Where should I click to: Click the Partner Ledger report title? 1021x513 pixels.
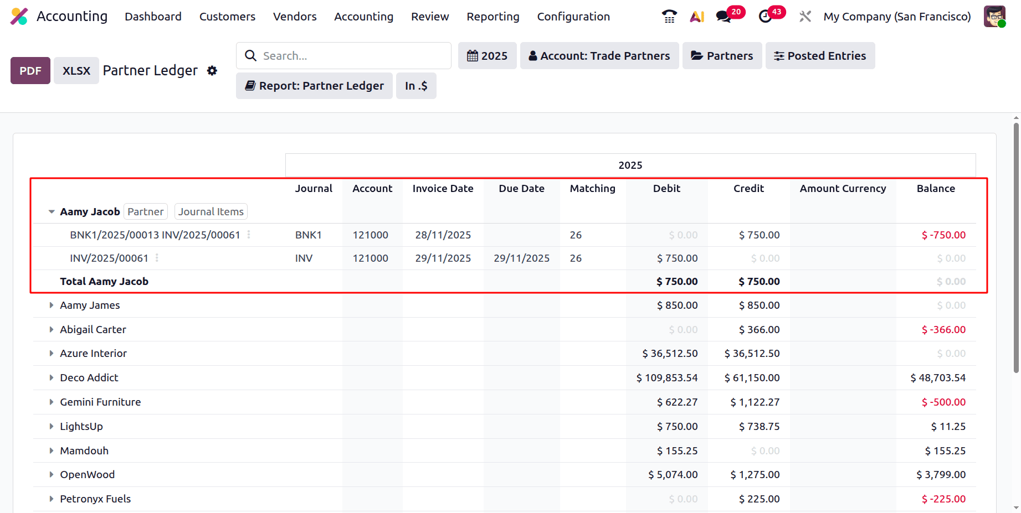coord(150,71)
